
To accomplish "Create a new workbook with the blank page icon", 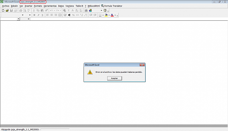I will tap(3, 11).
